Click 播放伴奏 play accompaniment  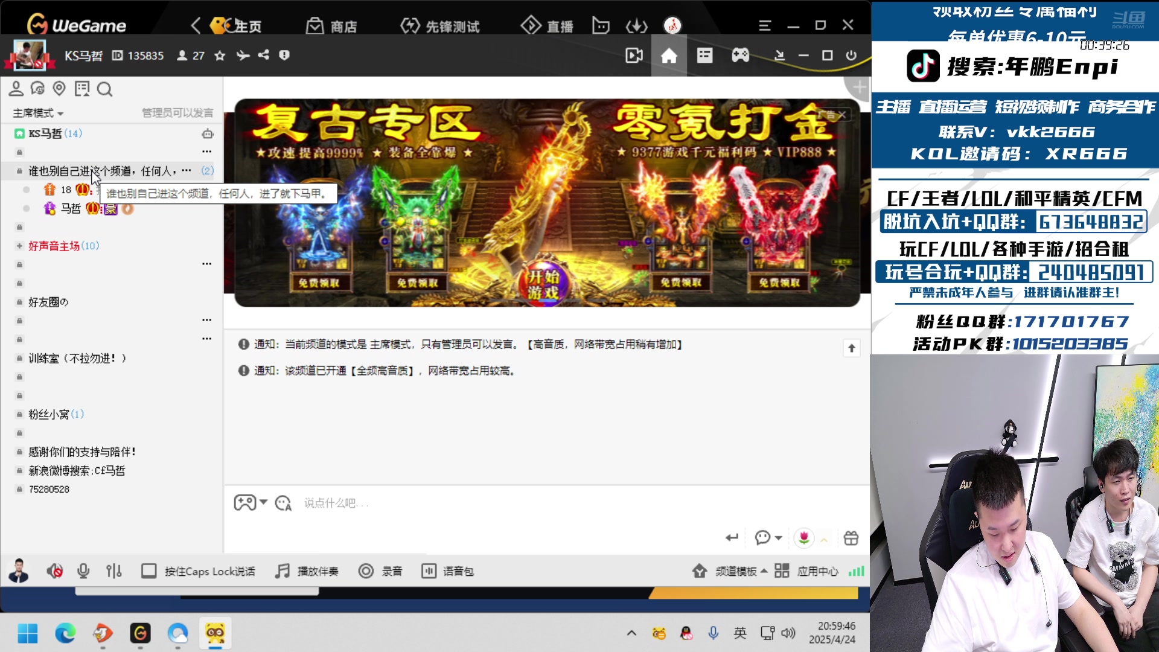[x=307, y=571]
